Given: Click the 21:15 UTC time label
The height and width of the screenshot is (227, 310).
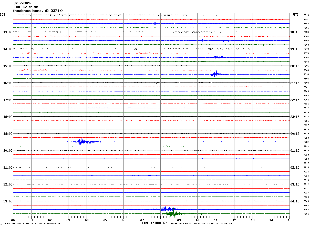Looking at the screenshot, I should tap(295, 83).
